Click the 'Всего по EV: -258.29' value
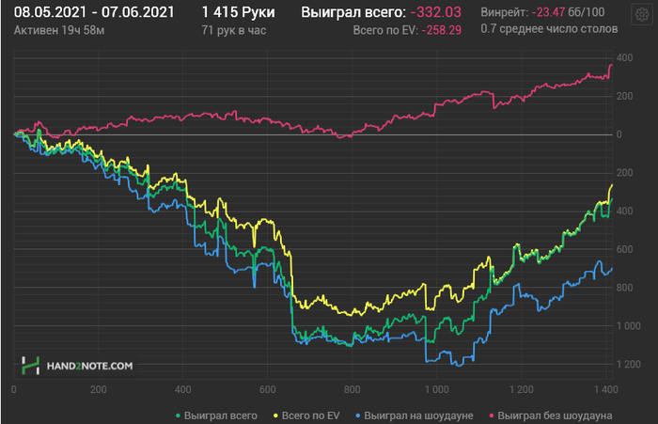 pyautogui.click(x=407, y=30)
